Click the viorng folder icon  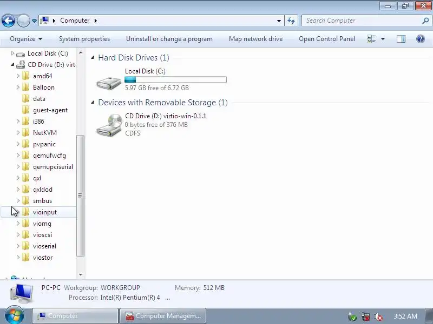point(25,224)
